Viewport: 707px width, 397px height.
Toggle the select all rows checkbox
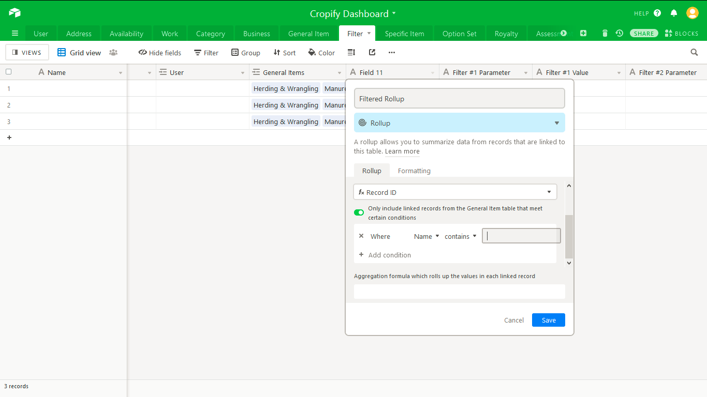click(8, 72)
